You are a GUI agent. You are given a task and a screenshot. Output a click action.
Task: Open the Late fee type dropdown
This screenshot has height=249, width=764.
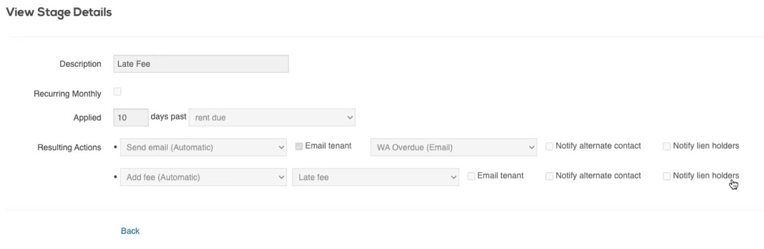(375, 177)
